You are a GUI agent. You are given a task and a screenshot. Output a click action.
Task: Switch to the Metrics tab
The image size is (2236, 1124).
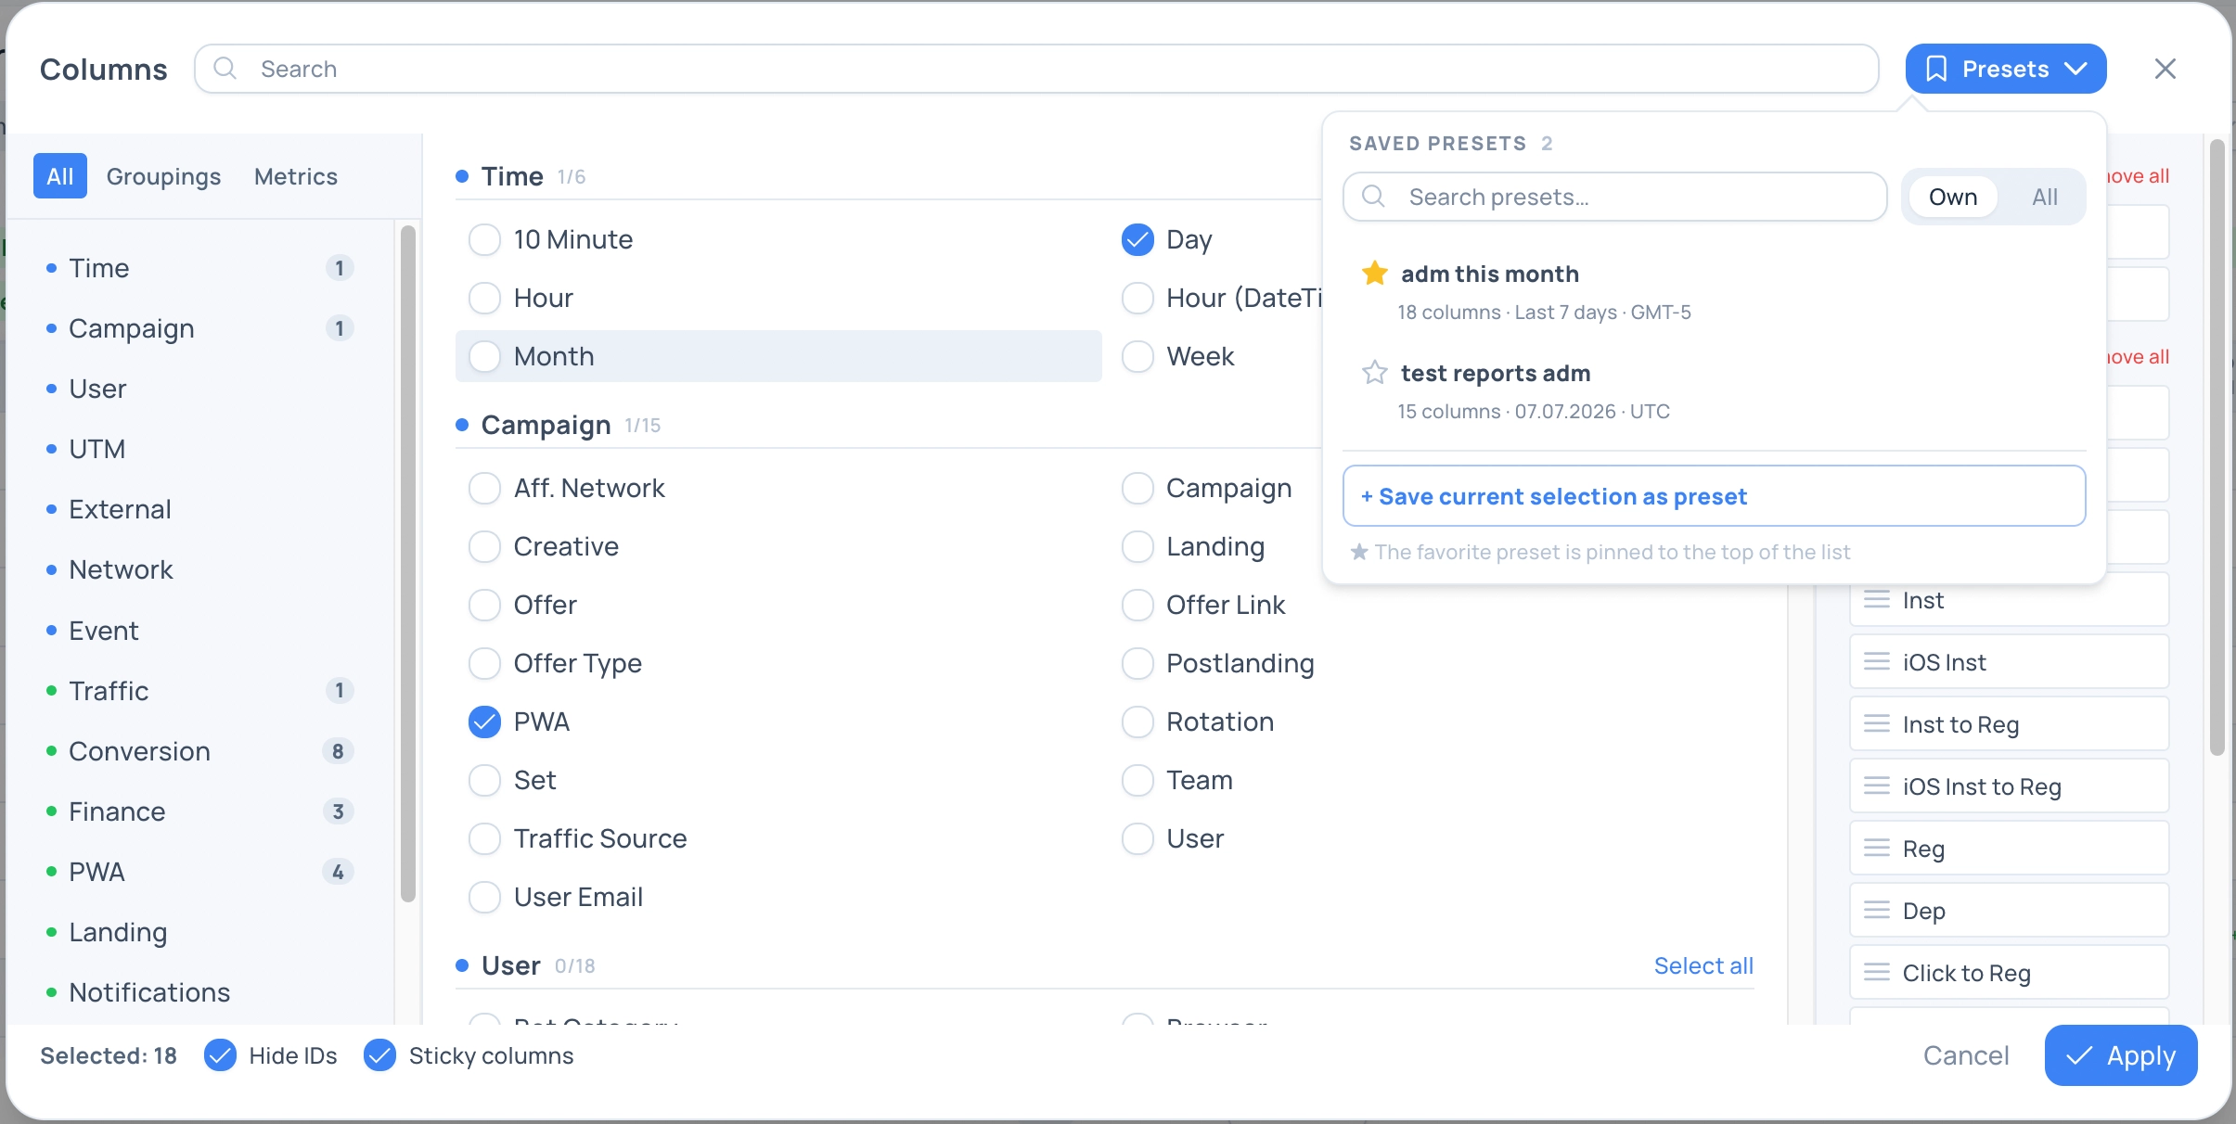pyautogui.click(x=296, y=176)
